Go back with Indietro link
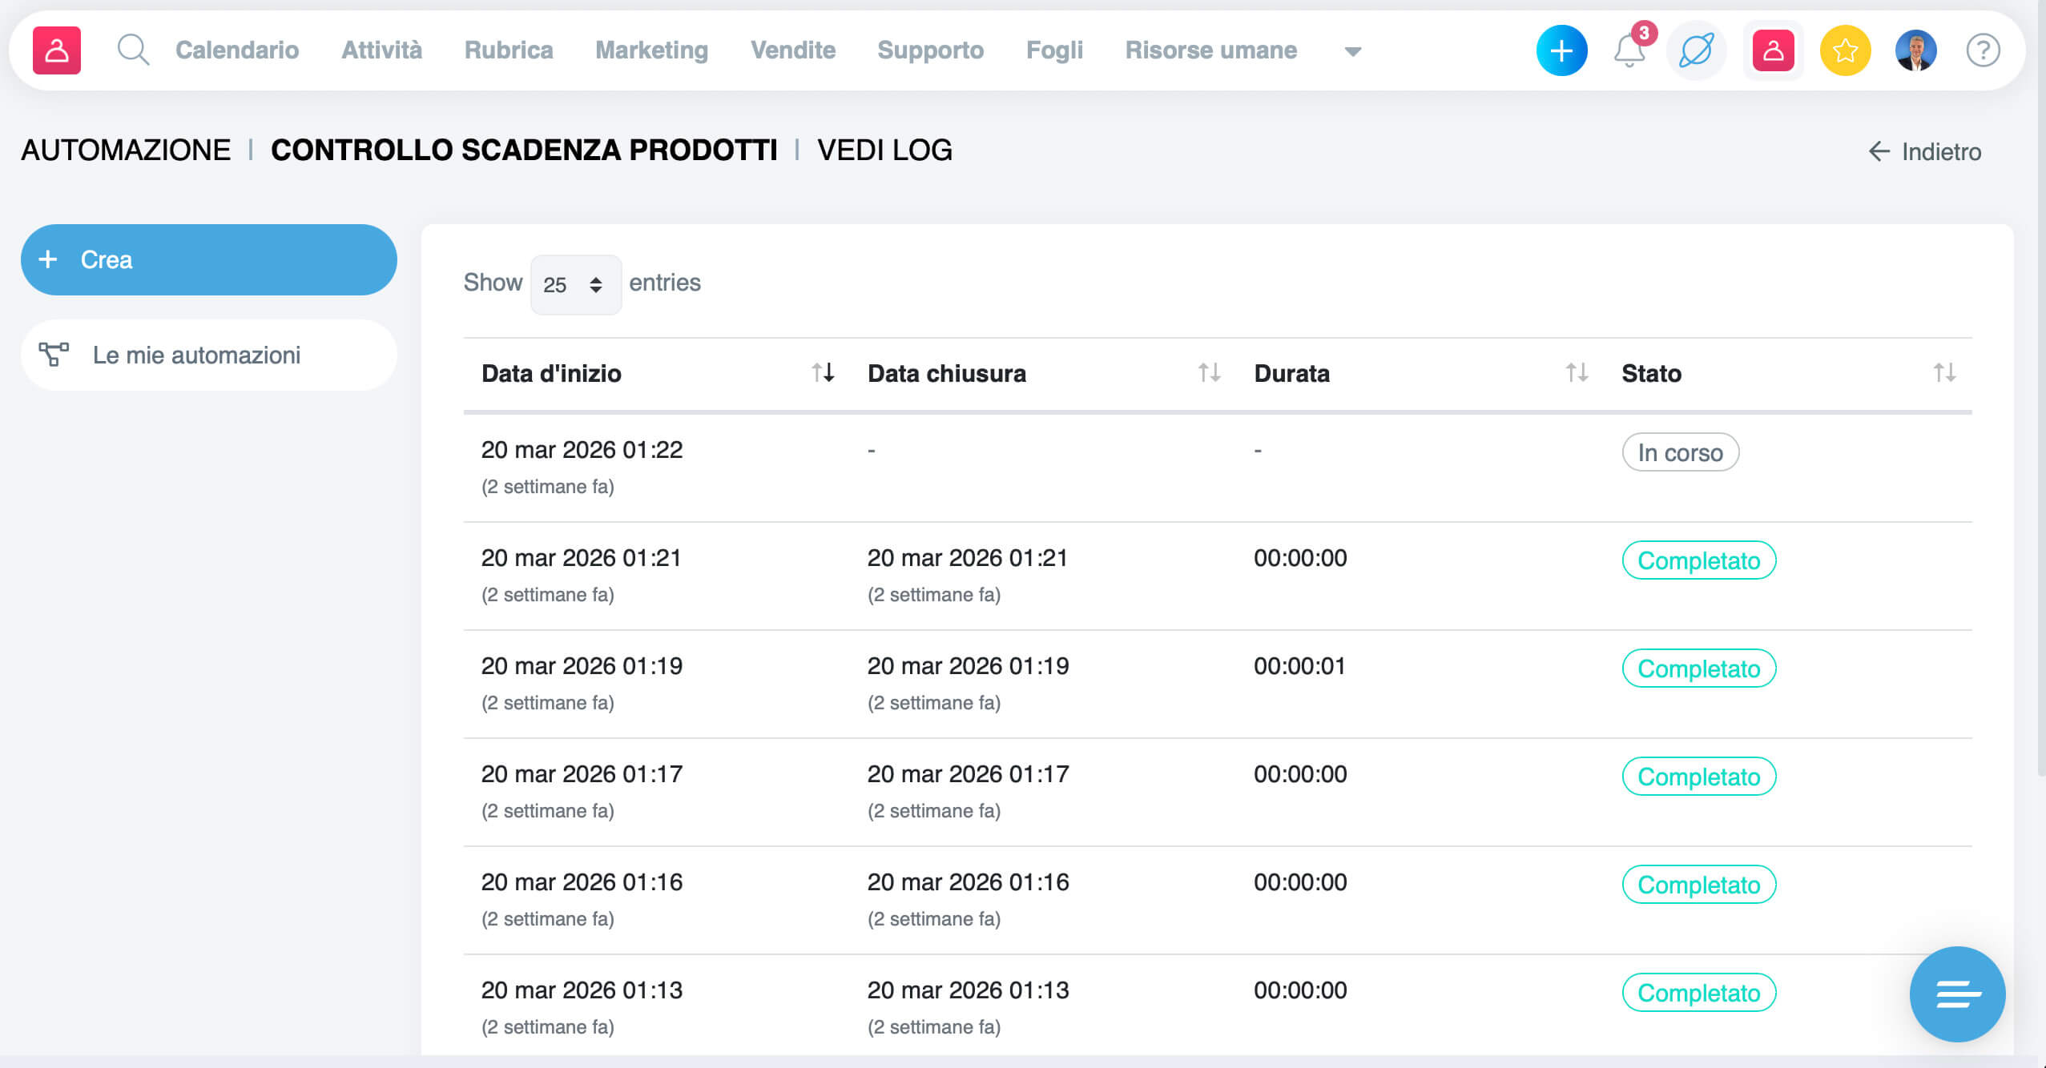 (1924, 151)
